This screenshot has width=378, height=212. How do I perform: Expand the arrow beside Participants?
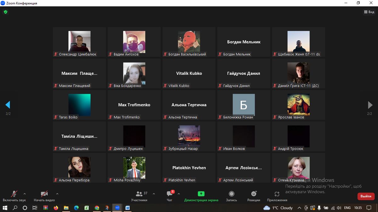154,194
